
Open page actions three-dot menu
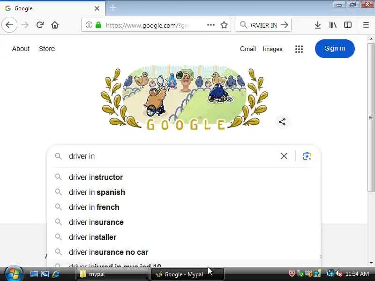tap(210, 25)
